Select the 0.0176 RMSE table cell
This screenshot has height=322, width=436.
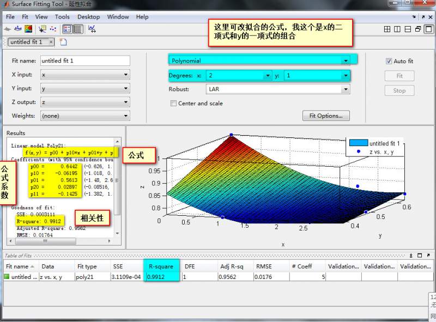271,277
